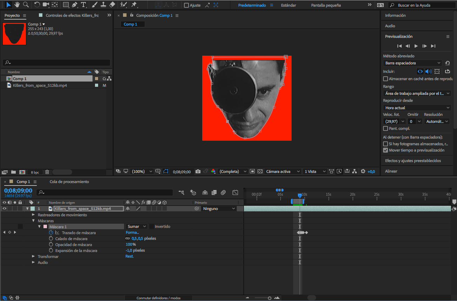Screen dimensions: 457x301
Task: Select the Pen tool
Action: click(75, 5)
